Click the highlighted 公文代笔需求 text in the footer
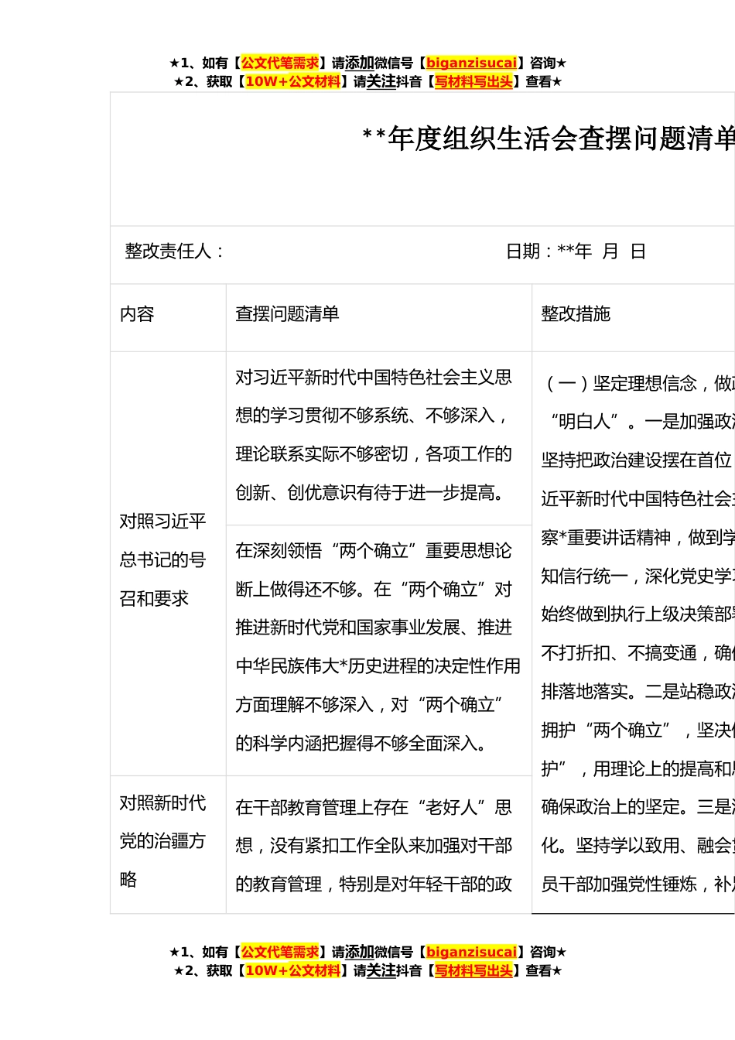 [x=280, y=953]
